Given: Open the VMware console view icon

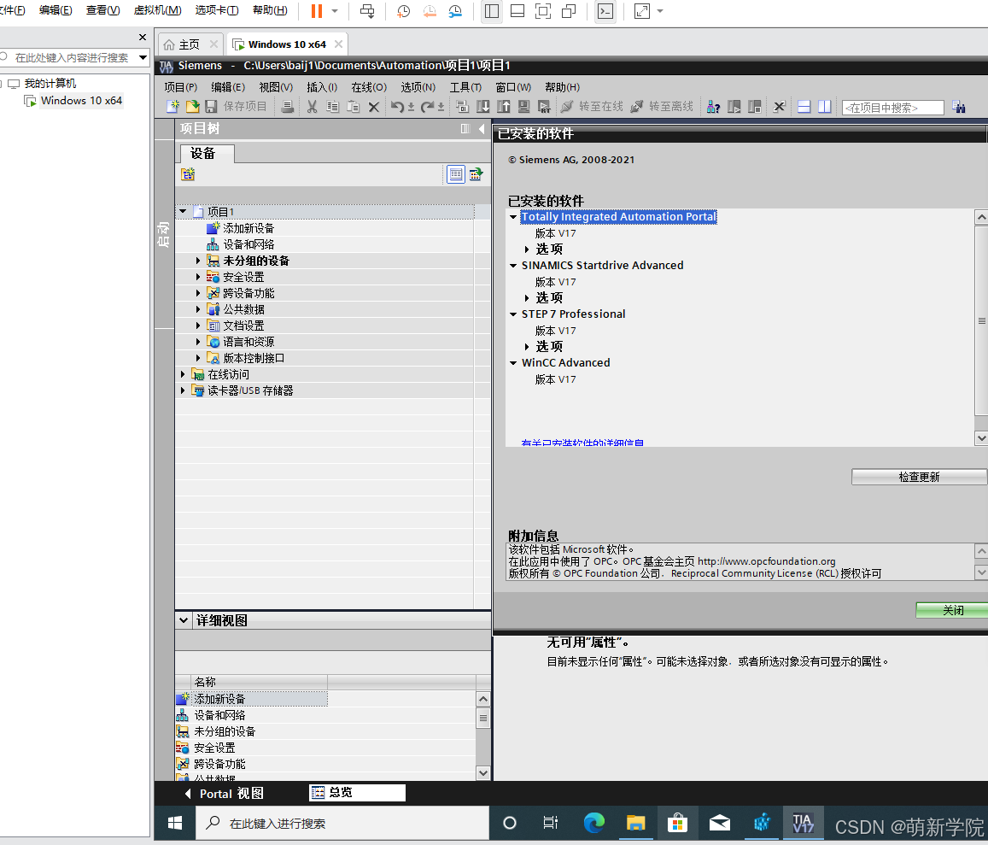Looking at the screenshot, I should pos(605,11).
